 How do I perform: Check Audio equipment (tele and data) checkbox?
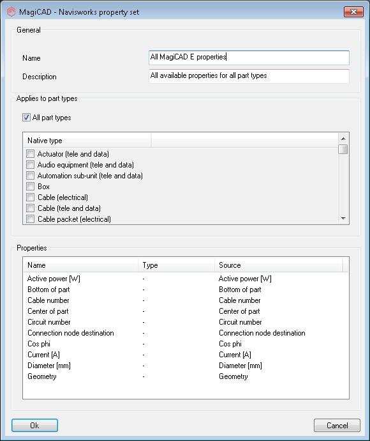pyautogui.click(x=30, y=165)
